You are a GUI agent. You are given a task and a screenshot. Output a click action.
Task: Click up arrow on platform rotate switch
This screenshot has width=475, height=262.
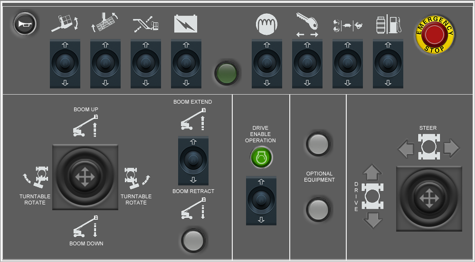[105, 45]
